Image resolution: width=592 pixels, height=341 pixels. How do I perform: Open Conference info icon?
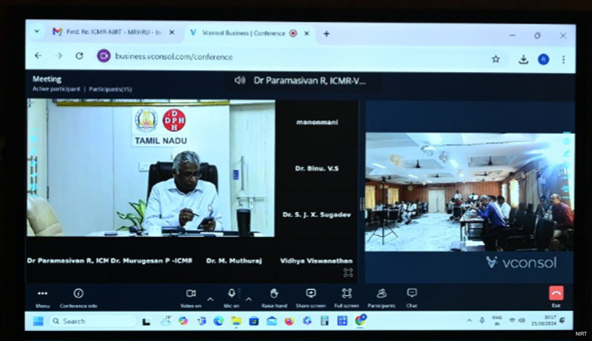[79, 293]
